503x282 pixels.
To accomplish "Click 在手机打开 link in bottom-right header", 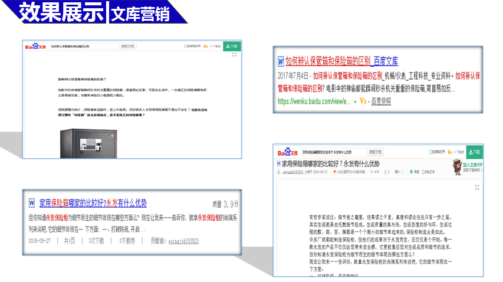I will [x=437, y=152].
